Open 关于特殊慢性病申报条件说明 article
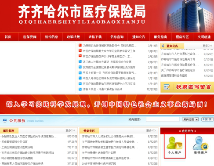The height and width of the screenshot is (166, 214). click(x=99, y=153)
